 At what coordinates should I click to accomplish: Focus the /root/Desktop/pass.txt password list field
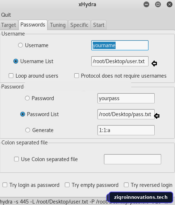pos(126,114)
